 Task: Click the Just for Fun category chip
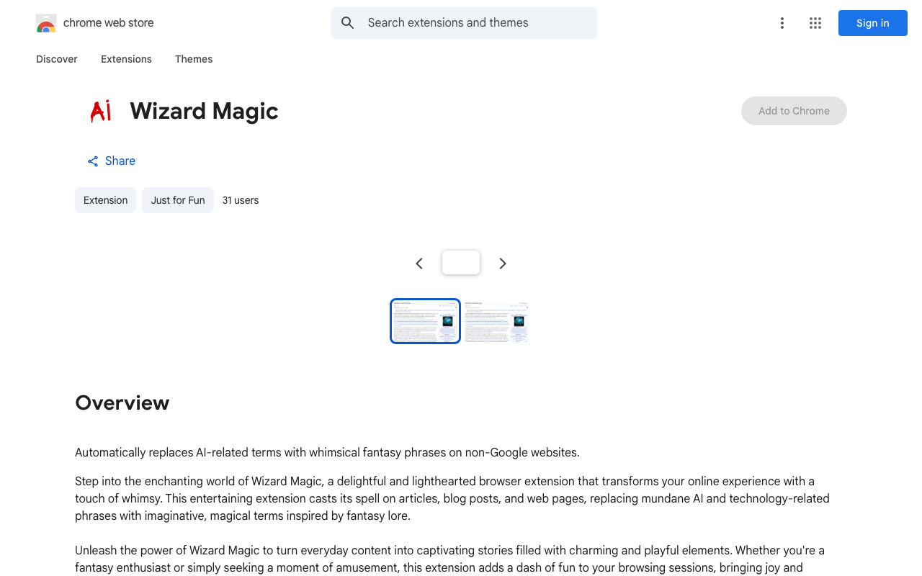click(178, 200)
